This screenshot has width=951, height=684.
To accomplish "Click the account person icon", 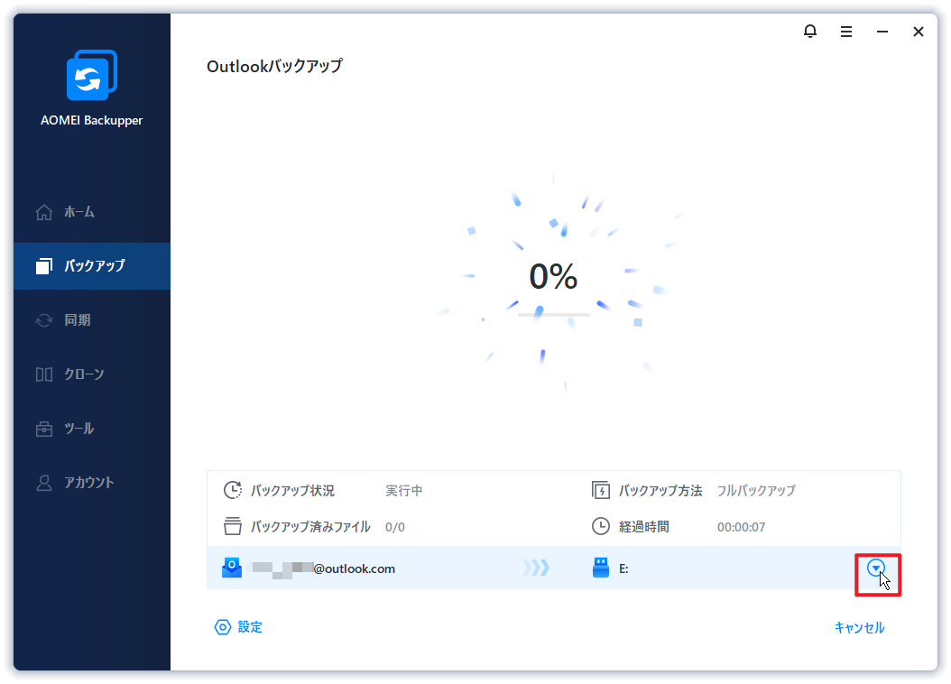I will [x=44, y=483].
